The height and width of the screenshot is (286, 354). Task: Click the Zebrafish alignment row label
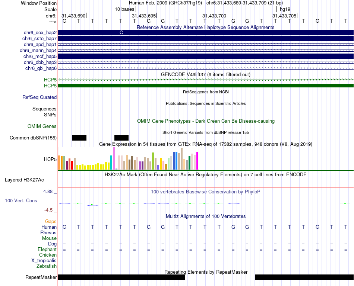click(47, 266)
